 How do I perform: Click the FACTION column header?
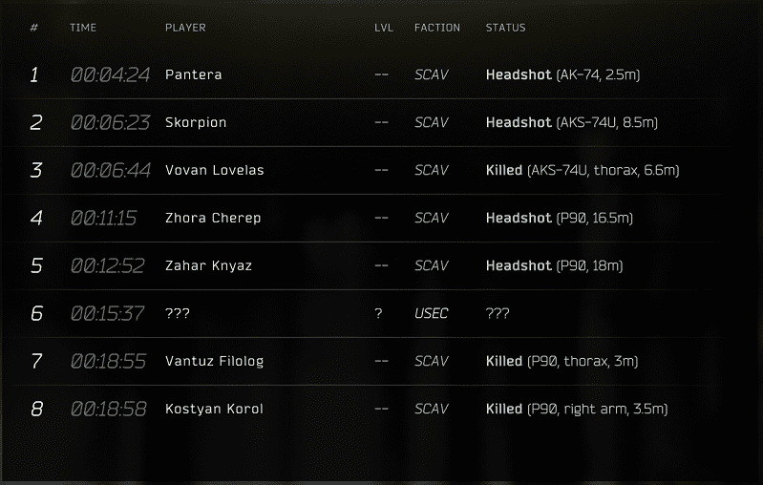click(x=436, y=28)
